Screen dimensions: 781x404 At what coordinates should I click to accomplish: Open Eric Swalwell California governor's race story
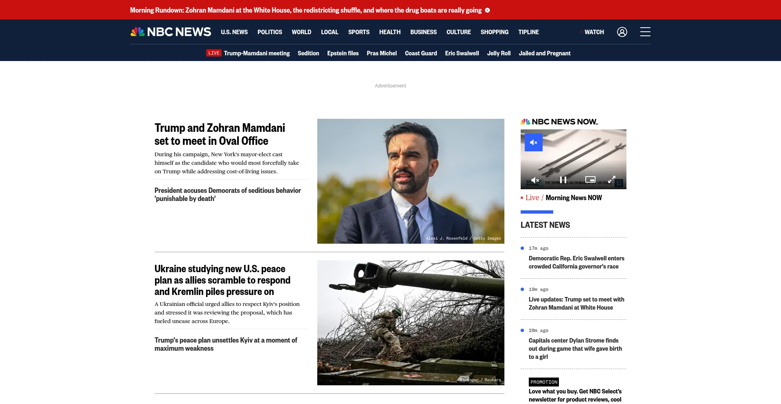(576, 262)
